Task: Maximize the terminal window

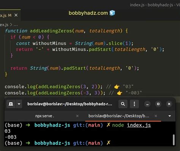Action: pyautogui.click(x=158, y=104)
